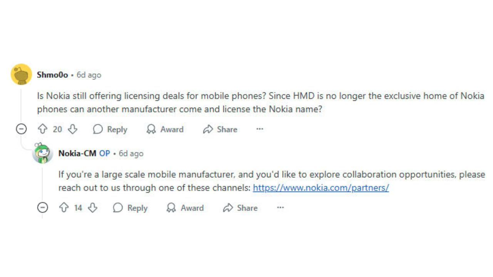Screen dimensions: 493x277
Task: Share Shmo0o's comment
Action: (x=220, y=129)
